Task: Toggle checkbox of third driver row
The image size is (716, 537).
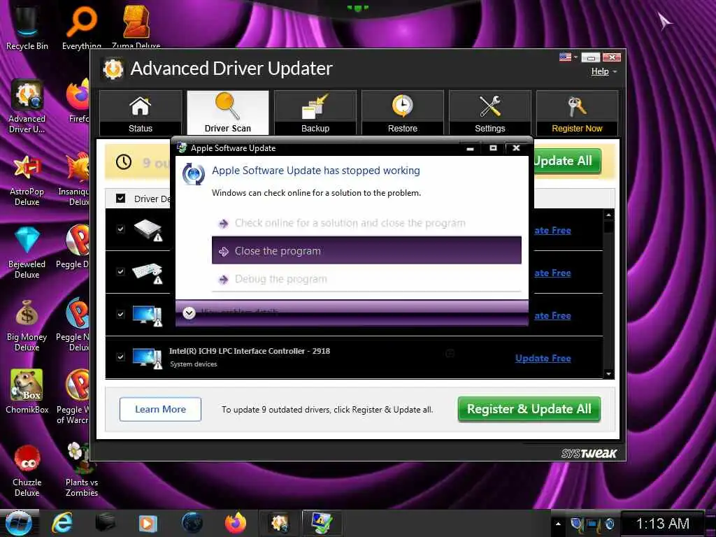Action: click(x=120, y=314)
